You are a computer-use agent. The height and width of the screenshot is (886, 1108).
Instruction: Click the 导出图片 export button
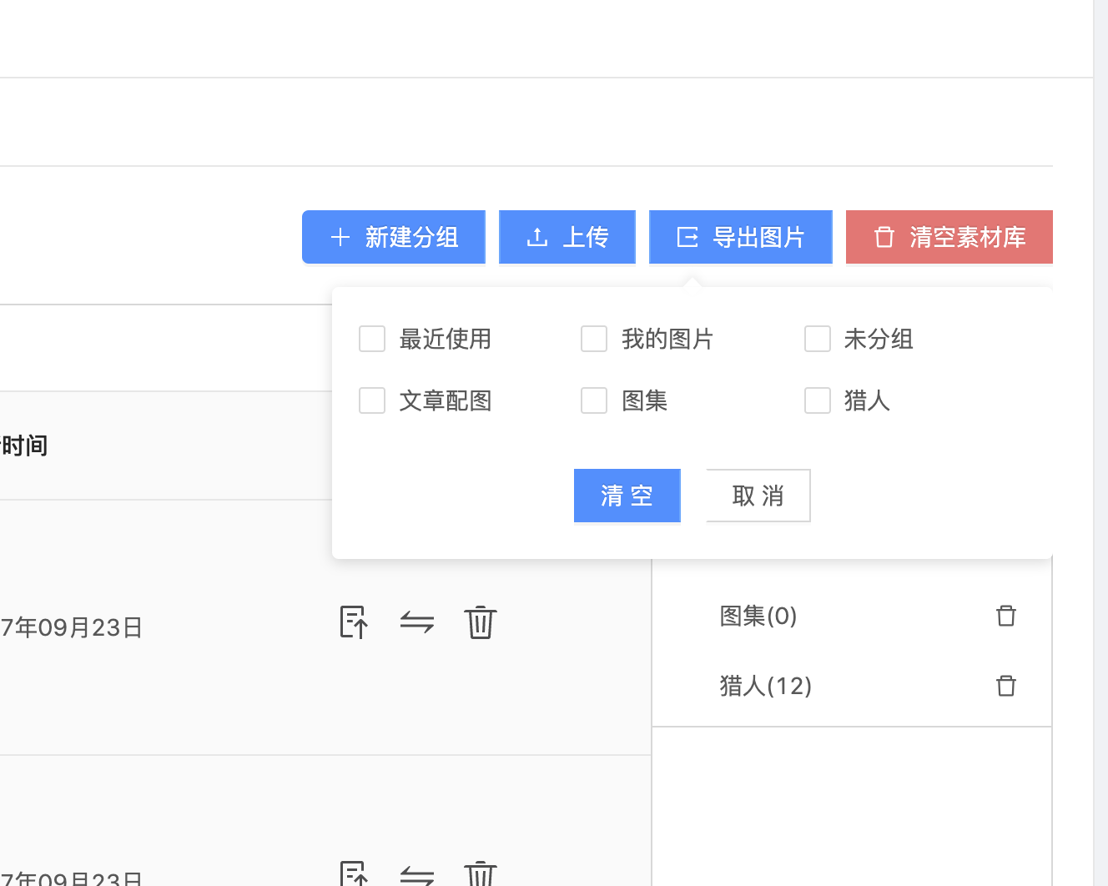pyautogui.click(x=741, y=237)
